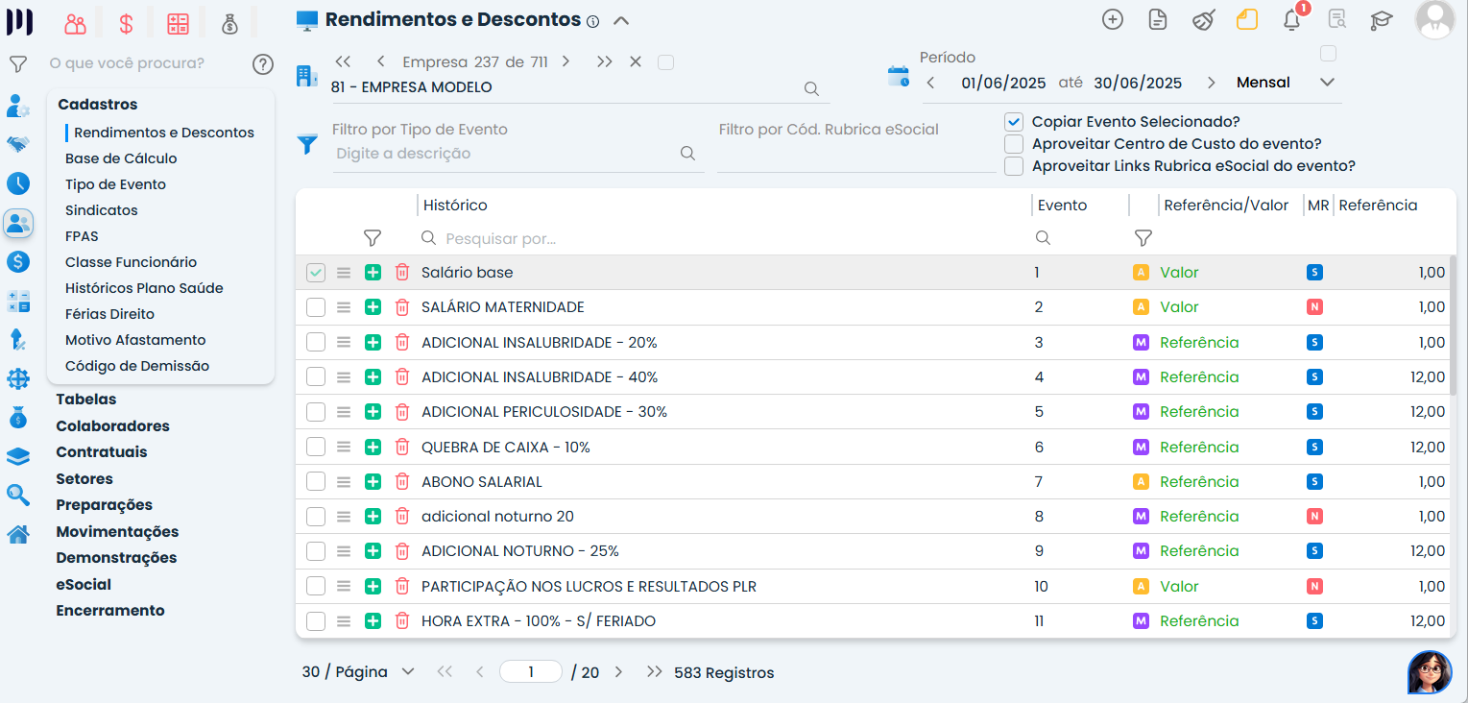Screen dimensions: 1468x703
Task: Click the add circle plus icon in header
Action: coord(1112,20)
